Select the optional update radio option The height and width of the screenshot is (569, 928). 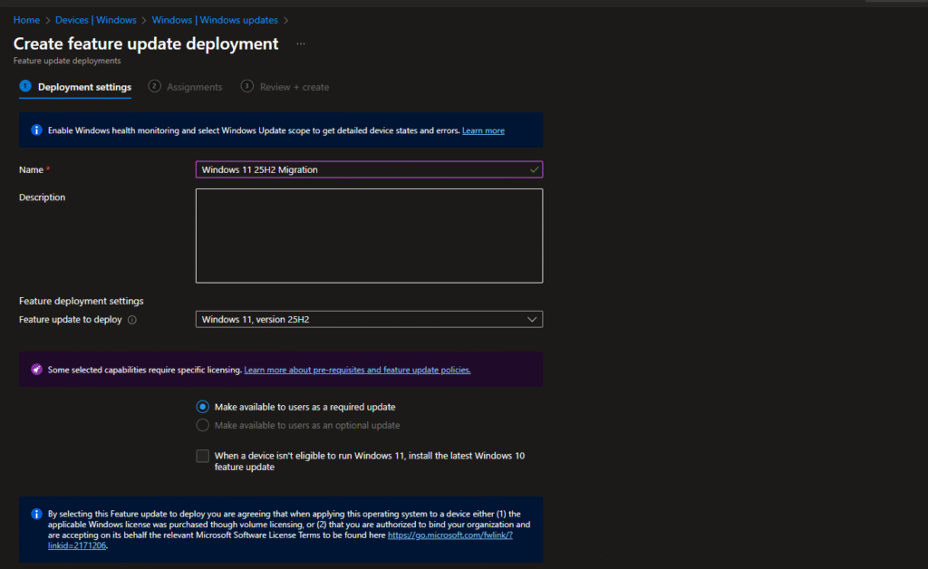(203, 425)
